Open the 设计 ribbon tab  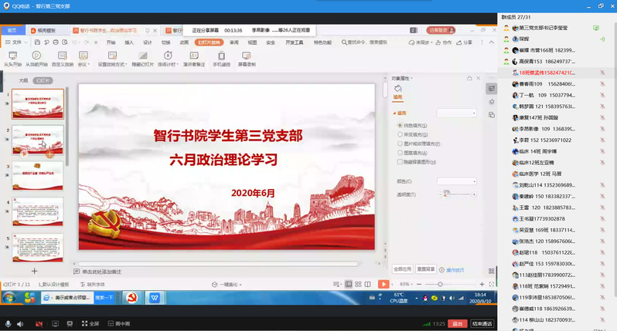147,42
